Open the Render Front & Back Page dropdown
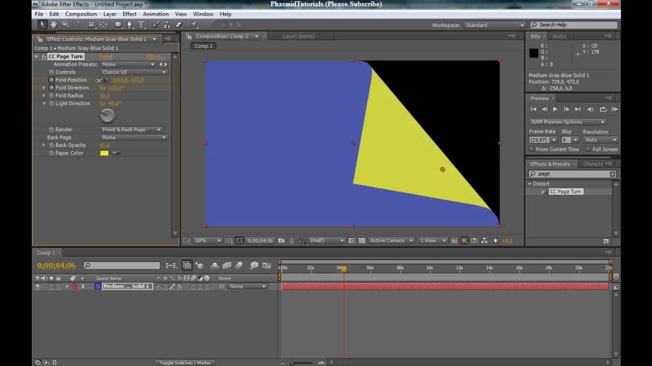Viewport: 652px width, 366px height. 132,130
